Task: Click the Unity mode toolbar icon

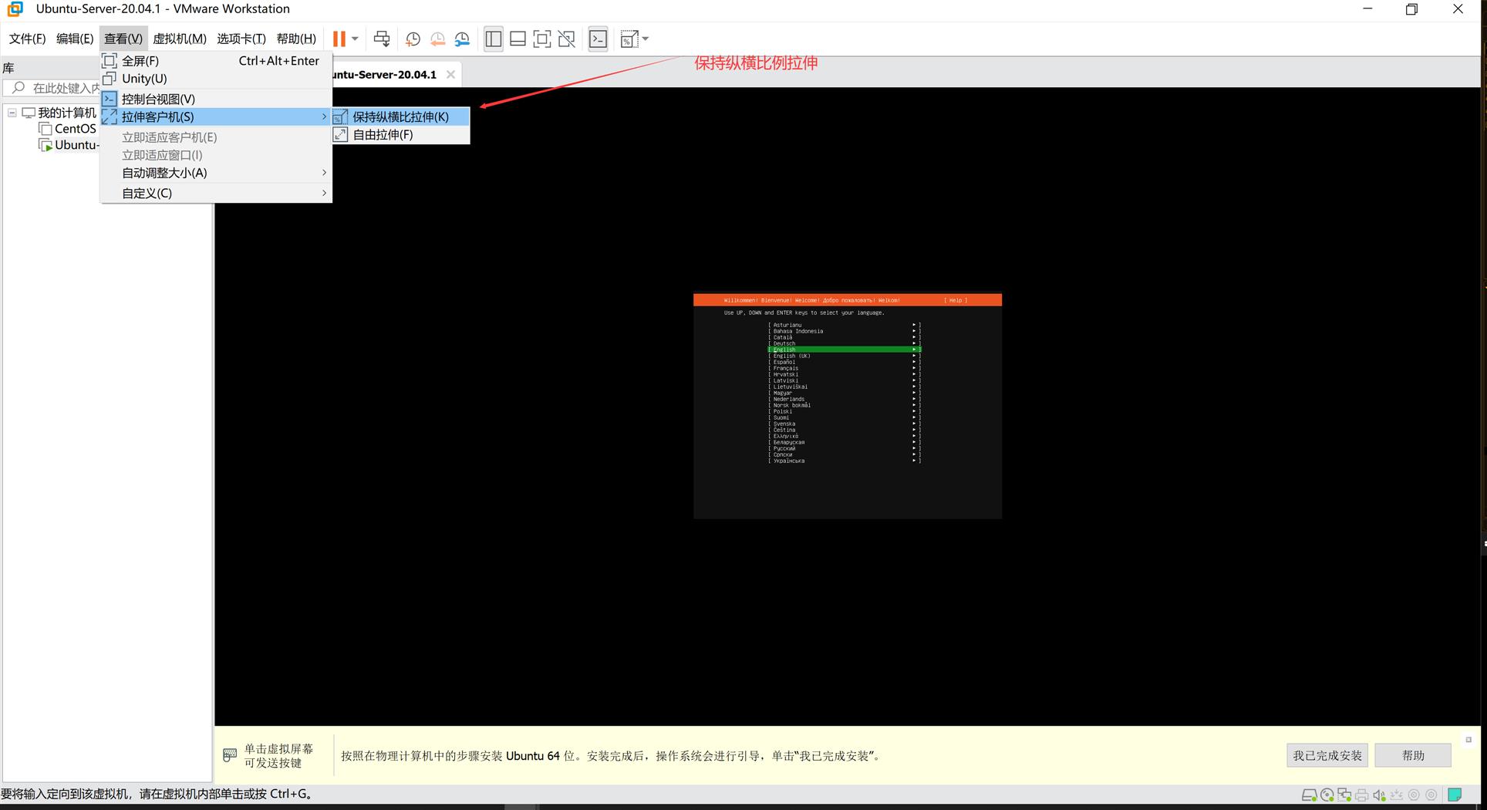Action: point(567,39)
